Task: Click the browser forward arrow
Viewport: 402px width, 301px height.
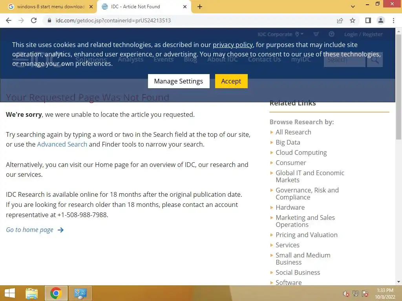Action: coord(21,20)
